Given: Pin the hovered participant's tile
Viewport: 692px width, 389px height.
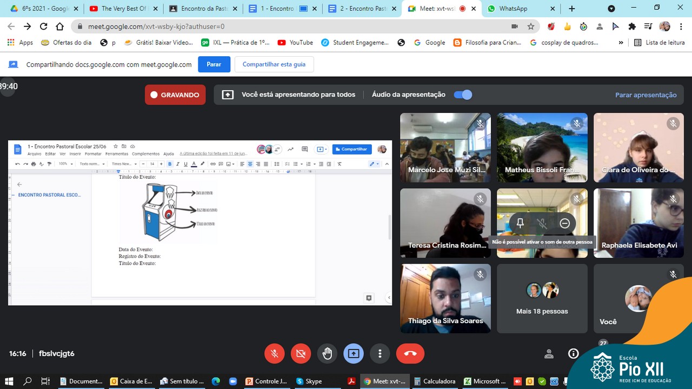Looking at the screenshot, I should click(520, 223).
